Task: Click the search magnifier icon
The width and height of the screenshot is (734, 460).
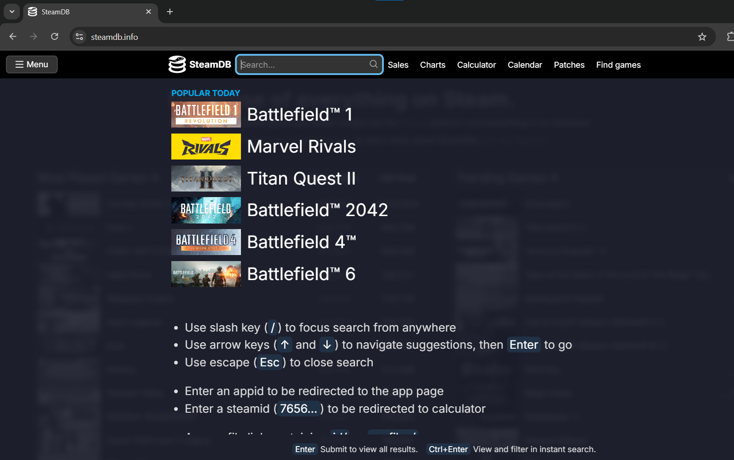Action: tap(373, 64)
